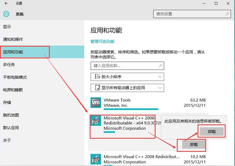Open the 显示所有驱动器上的应用 dropdown
This screenshot has height=166, width=235.
(x=127, y=88)
